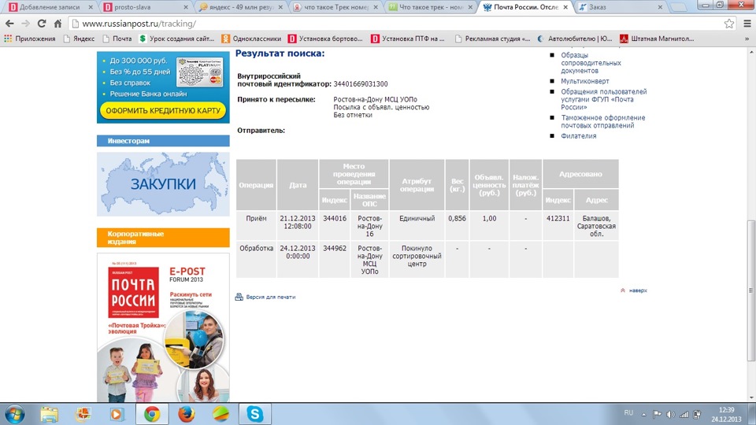Screen dimensions: 756x425
Task: Switch to Добавление записи tab
Action: pyautogui.click(x=50, y=7)
